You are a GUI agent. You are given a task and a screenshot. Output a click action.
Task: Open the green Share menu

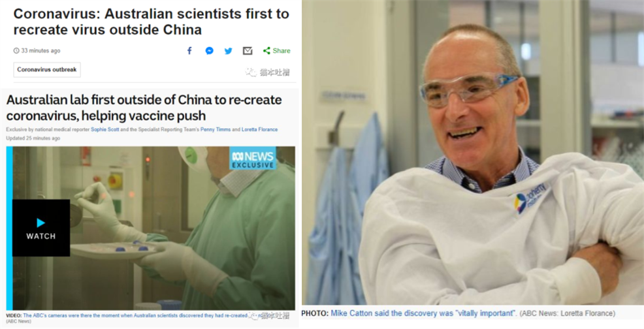point(277,50)
